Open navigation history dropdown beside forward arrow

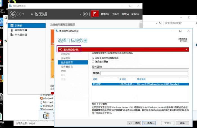(x=23, y=14)
